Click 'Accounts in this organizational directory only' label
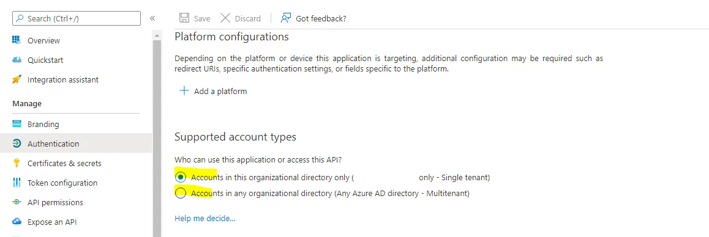 340,177
